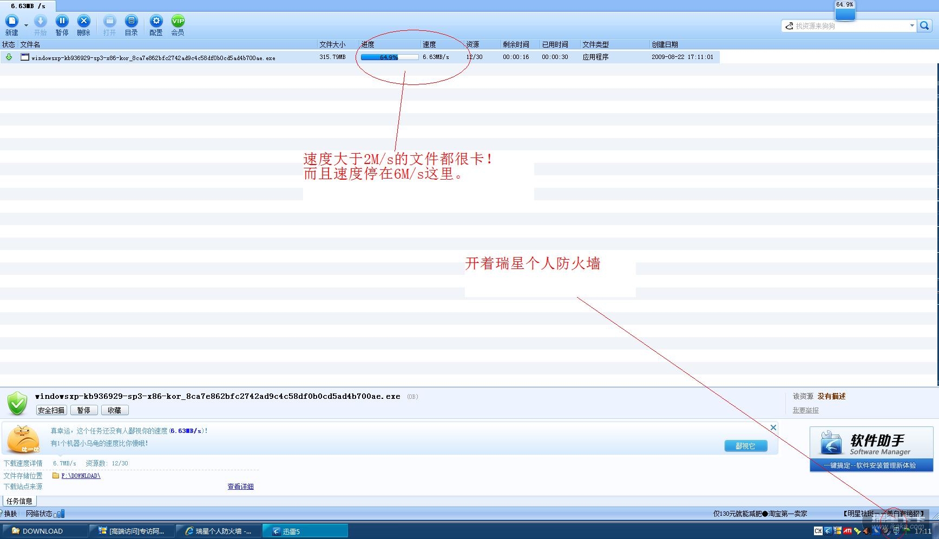This screenshot has height=539, width=939.
Task: Switch to the [高端访问]专访阿 taskbar window
Action: pyautogui.click(x=132, y=531)
